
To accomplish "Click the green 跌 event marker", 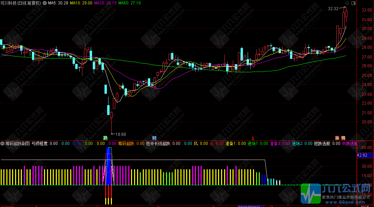I will coord(105,138).
